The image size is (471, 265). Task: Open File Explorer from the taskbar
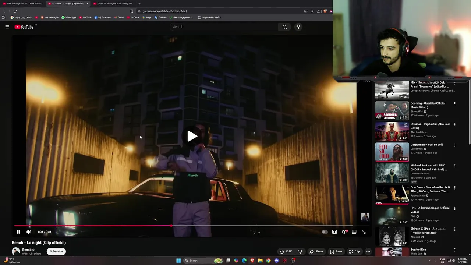point(260,261)
